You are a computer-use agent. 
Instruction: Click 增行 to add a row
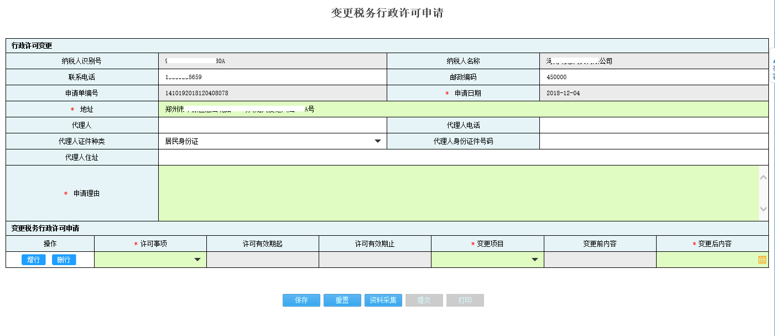point(33,259)
